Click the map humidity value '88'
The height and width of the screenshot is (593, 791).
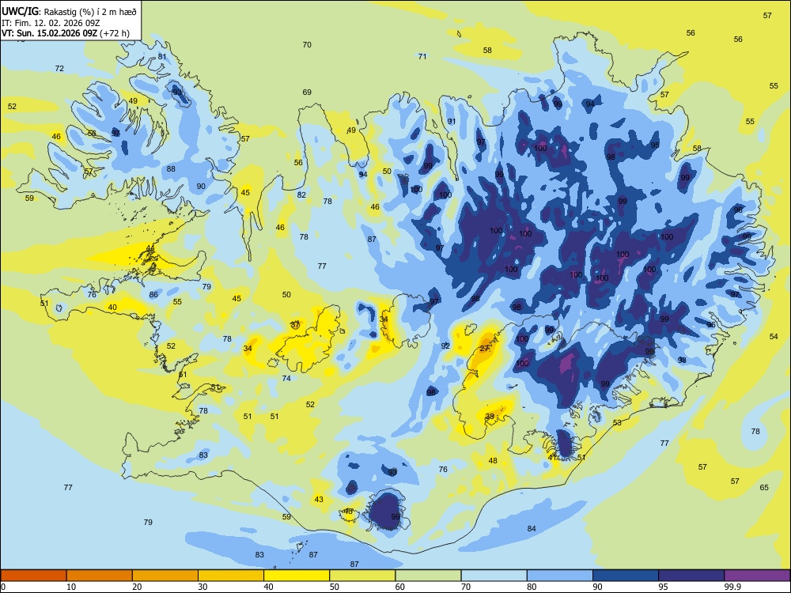(x=171, y=169)
